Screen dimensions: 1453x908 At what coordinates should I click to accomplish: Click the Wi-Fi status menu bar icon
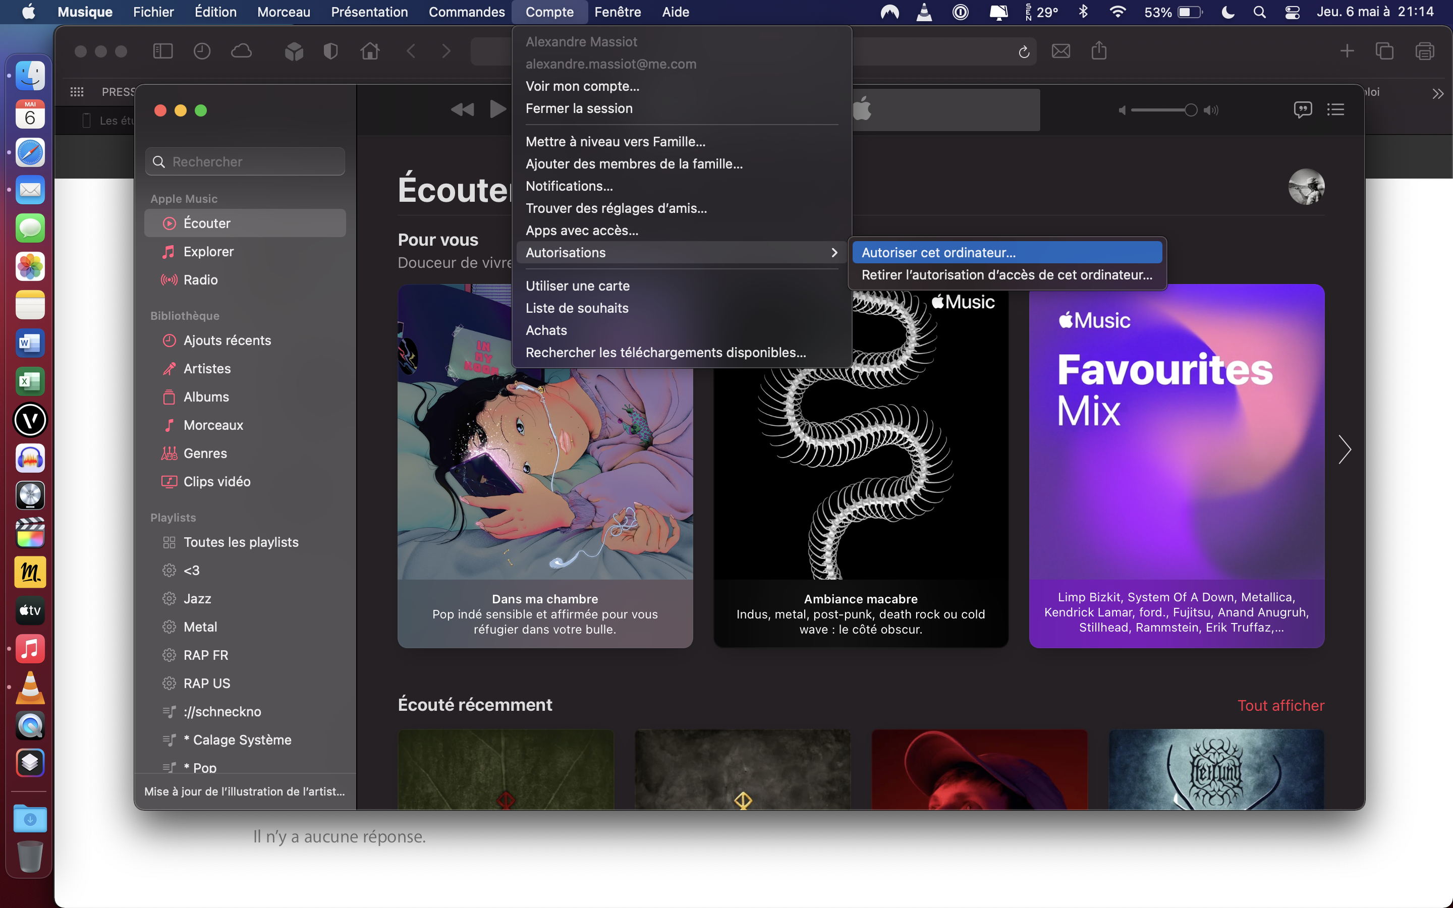[1117, 12]
